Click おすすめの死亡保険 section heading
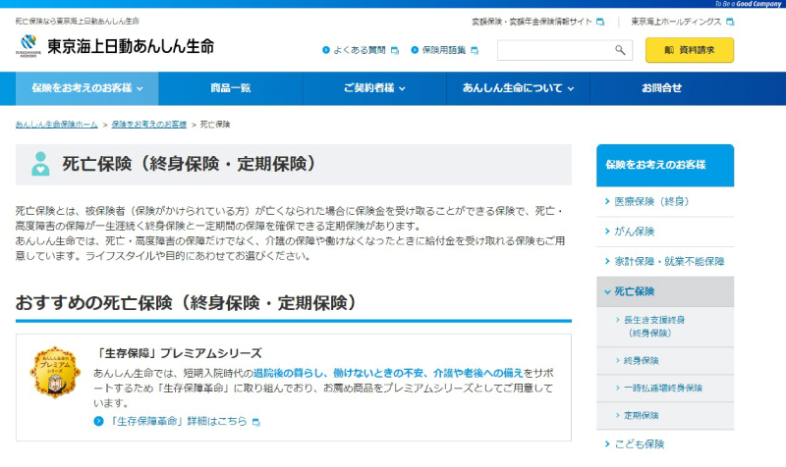The height and width of the screenshot is (467, 786). (186, 303)
